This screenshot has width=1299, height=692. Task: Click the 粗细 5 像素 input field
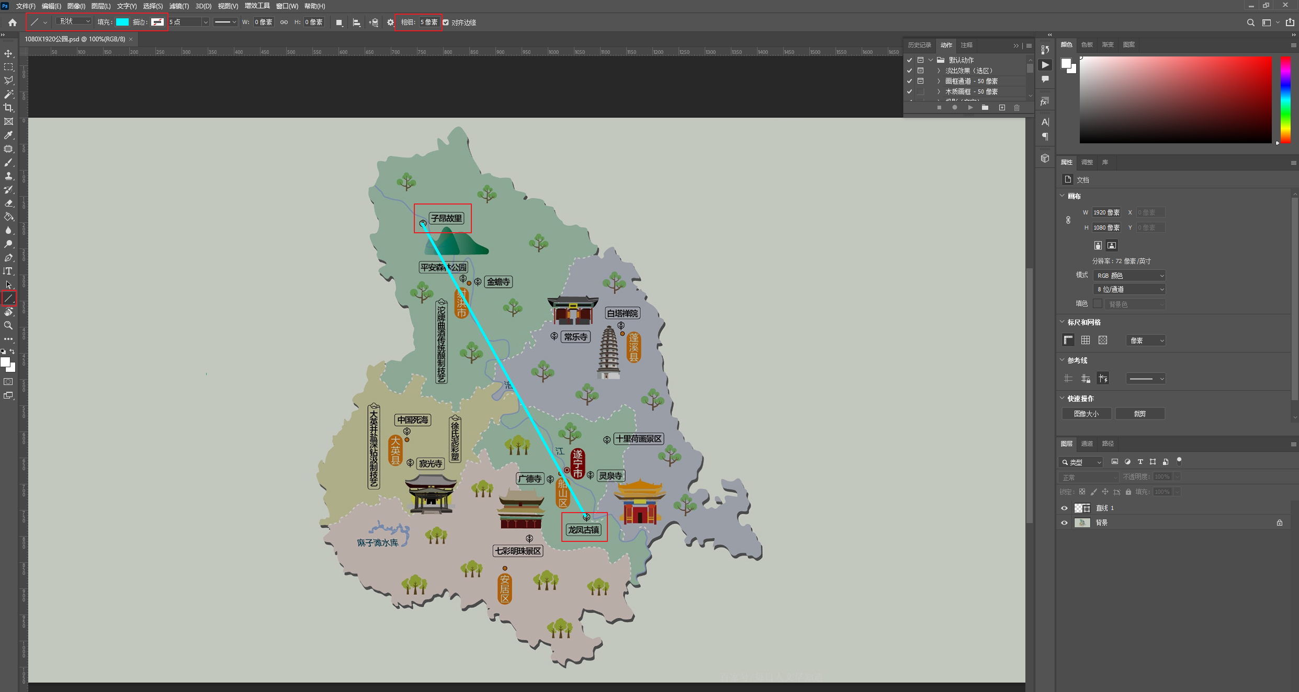point(429,22)
